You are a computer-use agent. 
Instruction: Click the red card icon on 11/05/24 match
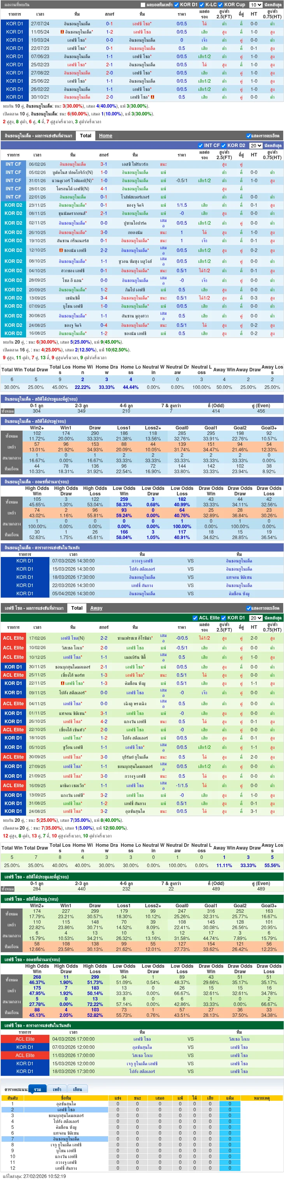coord(62,32)
